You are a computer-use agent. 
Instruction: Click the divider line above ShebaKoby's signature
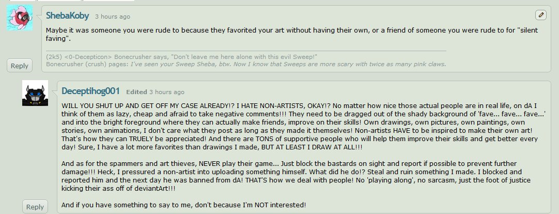tap(246, 51)
